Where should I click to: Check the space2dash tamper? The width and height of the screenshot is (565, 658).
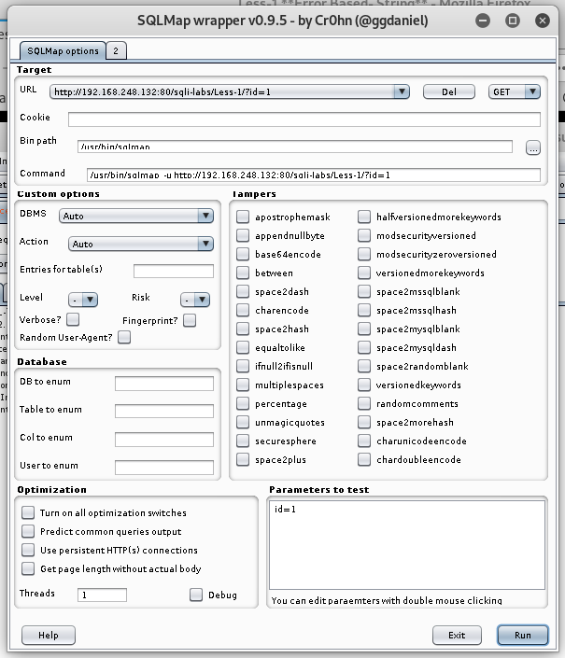(x=243, y=291)
